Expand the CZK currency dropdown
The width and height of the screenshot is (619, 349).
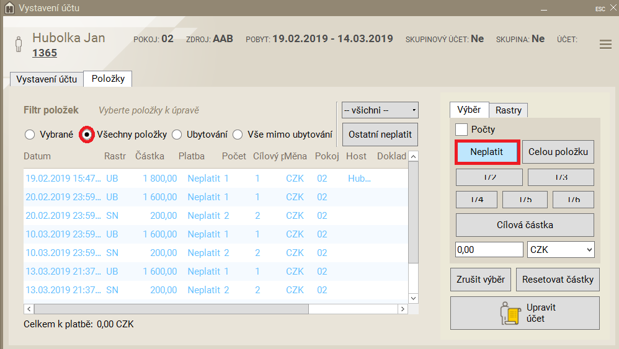tap(561, 249)
